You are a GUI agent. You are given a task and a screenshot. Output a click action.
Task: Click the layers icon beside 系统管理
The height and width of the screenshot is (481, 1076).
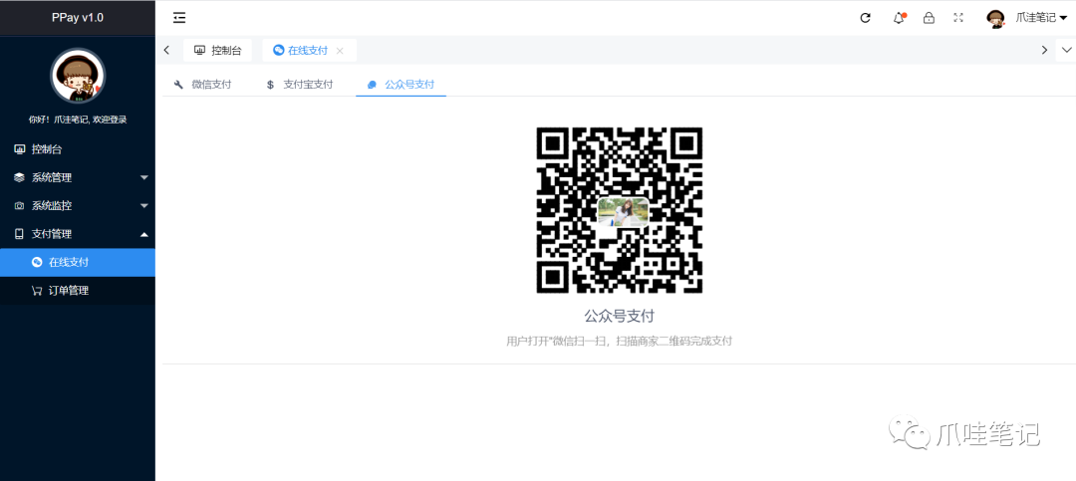pos(19,177)
